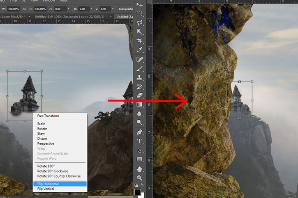Toggle the width-height aspect ratio link
The width and height of the screenshot is (298, 198).
click(24, 9)
